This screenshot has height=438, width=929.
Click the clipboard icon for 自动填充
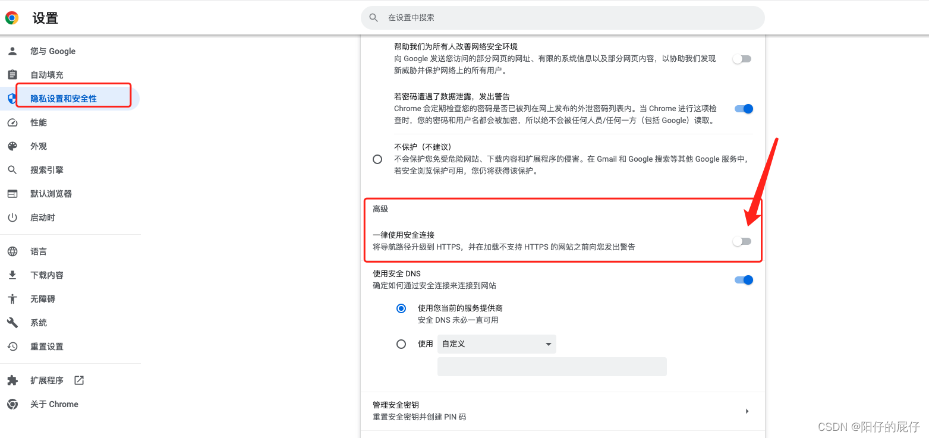(12, 75)
